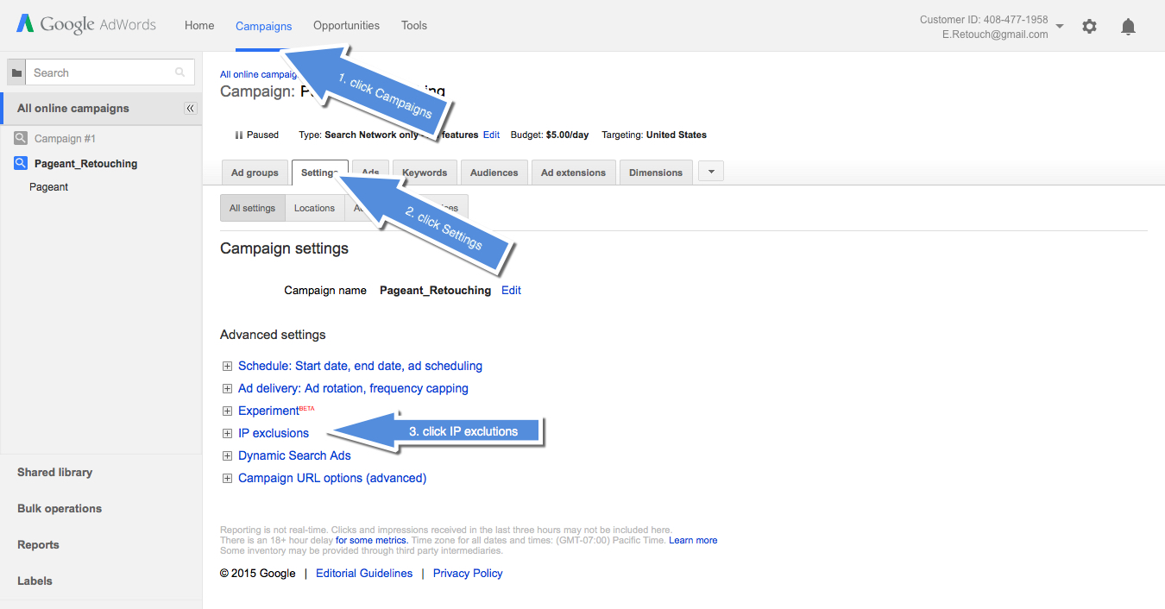Open the Experiment BETA link

276,411
